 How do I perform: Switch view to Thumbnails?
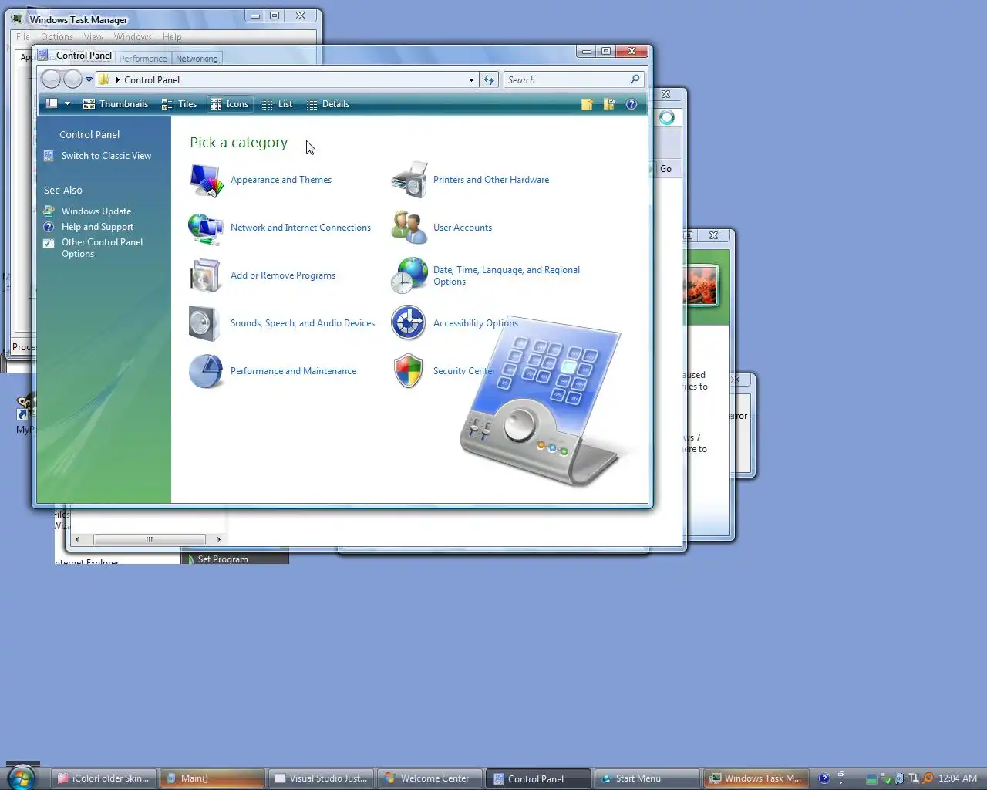[x=116, y=104]
